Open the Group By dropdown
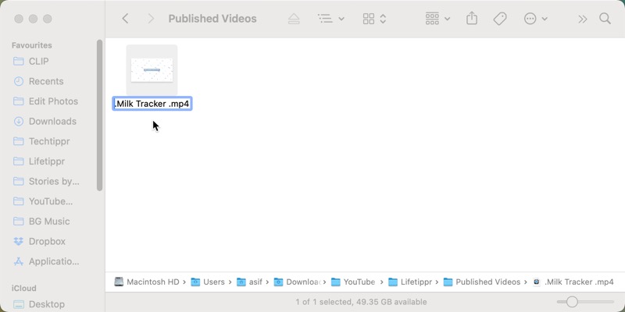Image resolution: width=625 pixels, height=312 pixels. 437,19
